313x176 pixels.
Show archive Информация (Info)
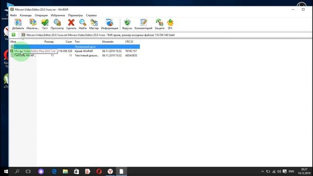(x=110, y=24)
